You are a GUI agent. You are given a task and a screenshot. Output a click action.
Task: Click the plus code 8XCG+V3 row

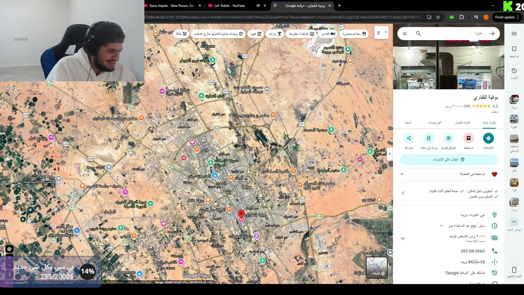click(x=449, y=262)
